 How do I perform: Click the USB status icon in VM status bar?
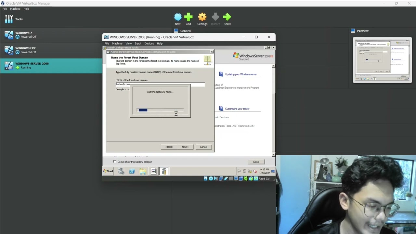tap(226, 178)
